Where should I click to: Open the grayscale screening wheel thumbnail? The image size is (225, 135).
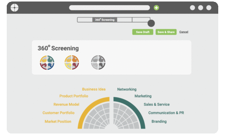[98, 62]
